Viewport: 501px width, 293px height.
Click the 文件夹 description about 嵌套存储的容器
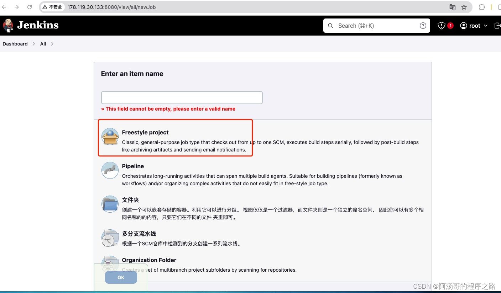[x=273, y=213]
